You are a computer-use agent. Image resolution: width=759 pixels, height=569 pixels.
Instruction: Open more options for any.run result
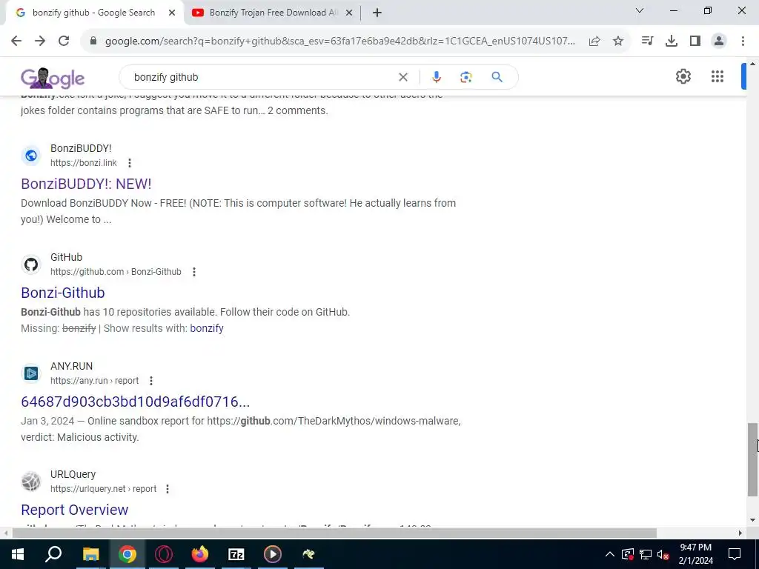(x=151, y=381)
